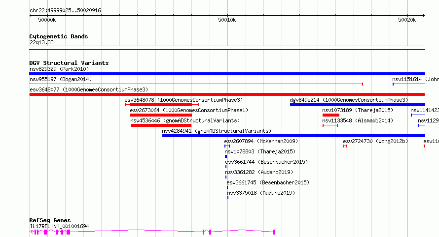This screenshot has height=237, width=439.
Task: Click the esv2724730 small red glyph
Action: (x=345, y=146)
